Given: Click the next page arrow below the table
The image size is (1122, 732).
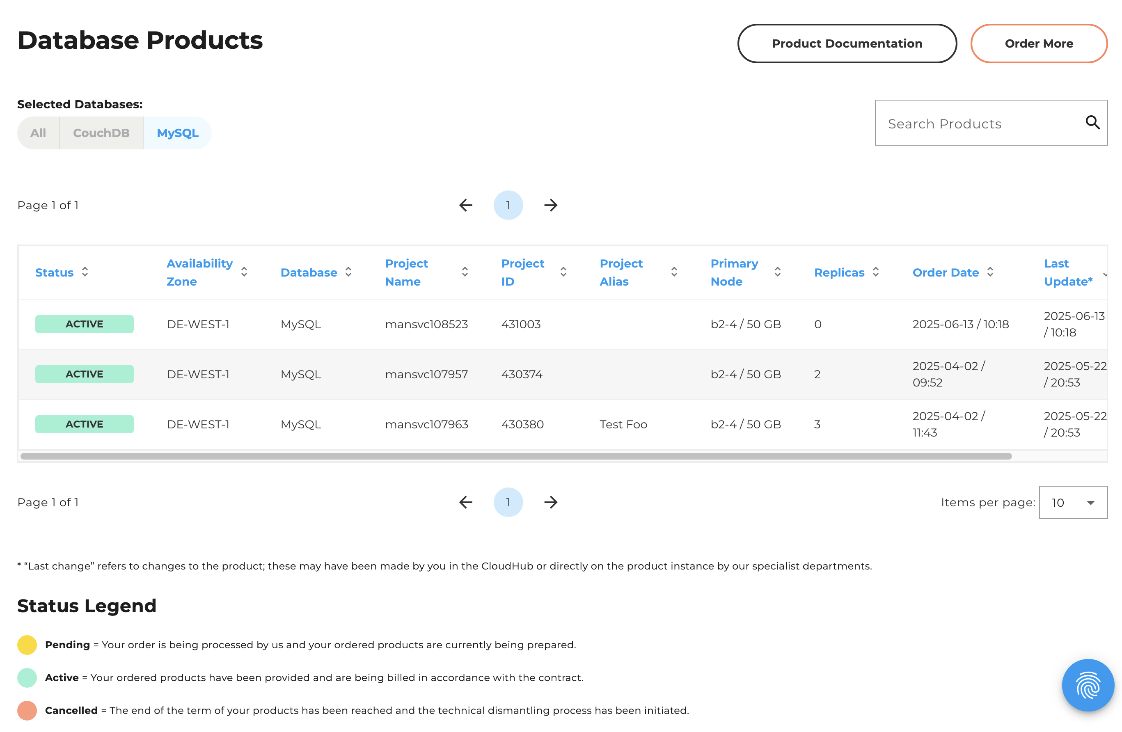Looking at the screenshot, I should pos(551,503).
